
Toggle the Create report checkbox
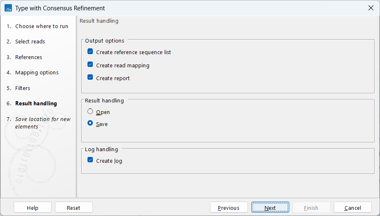[x=90, y=77]
